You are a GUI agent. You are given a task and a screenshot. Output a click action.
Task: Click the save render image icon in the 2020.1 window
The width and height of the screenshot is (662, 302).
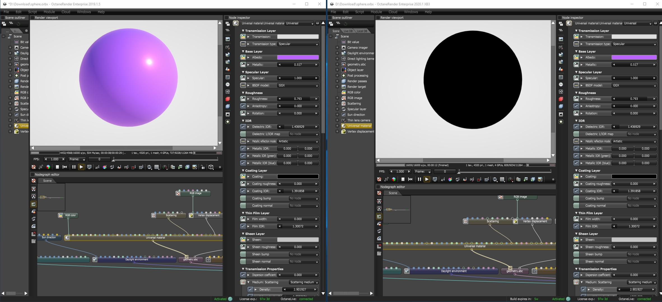526,180
